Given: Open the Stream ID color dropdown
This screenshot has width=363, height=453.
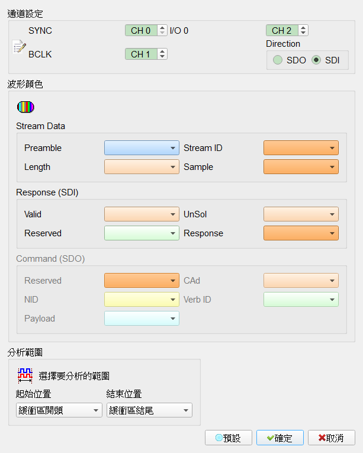Looking at the screenshot, I should pos(301,148).
